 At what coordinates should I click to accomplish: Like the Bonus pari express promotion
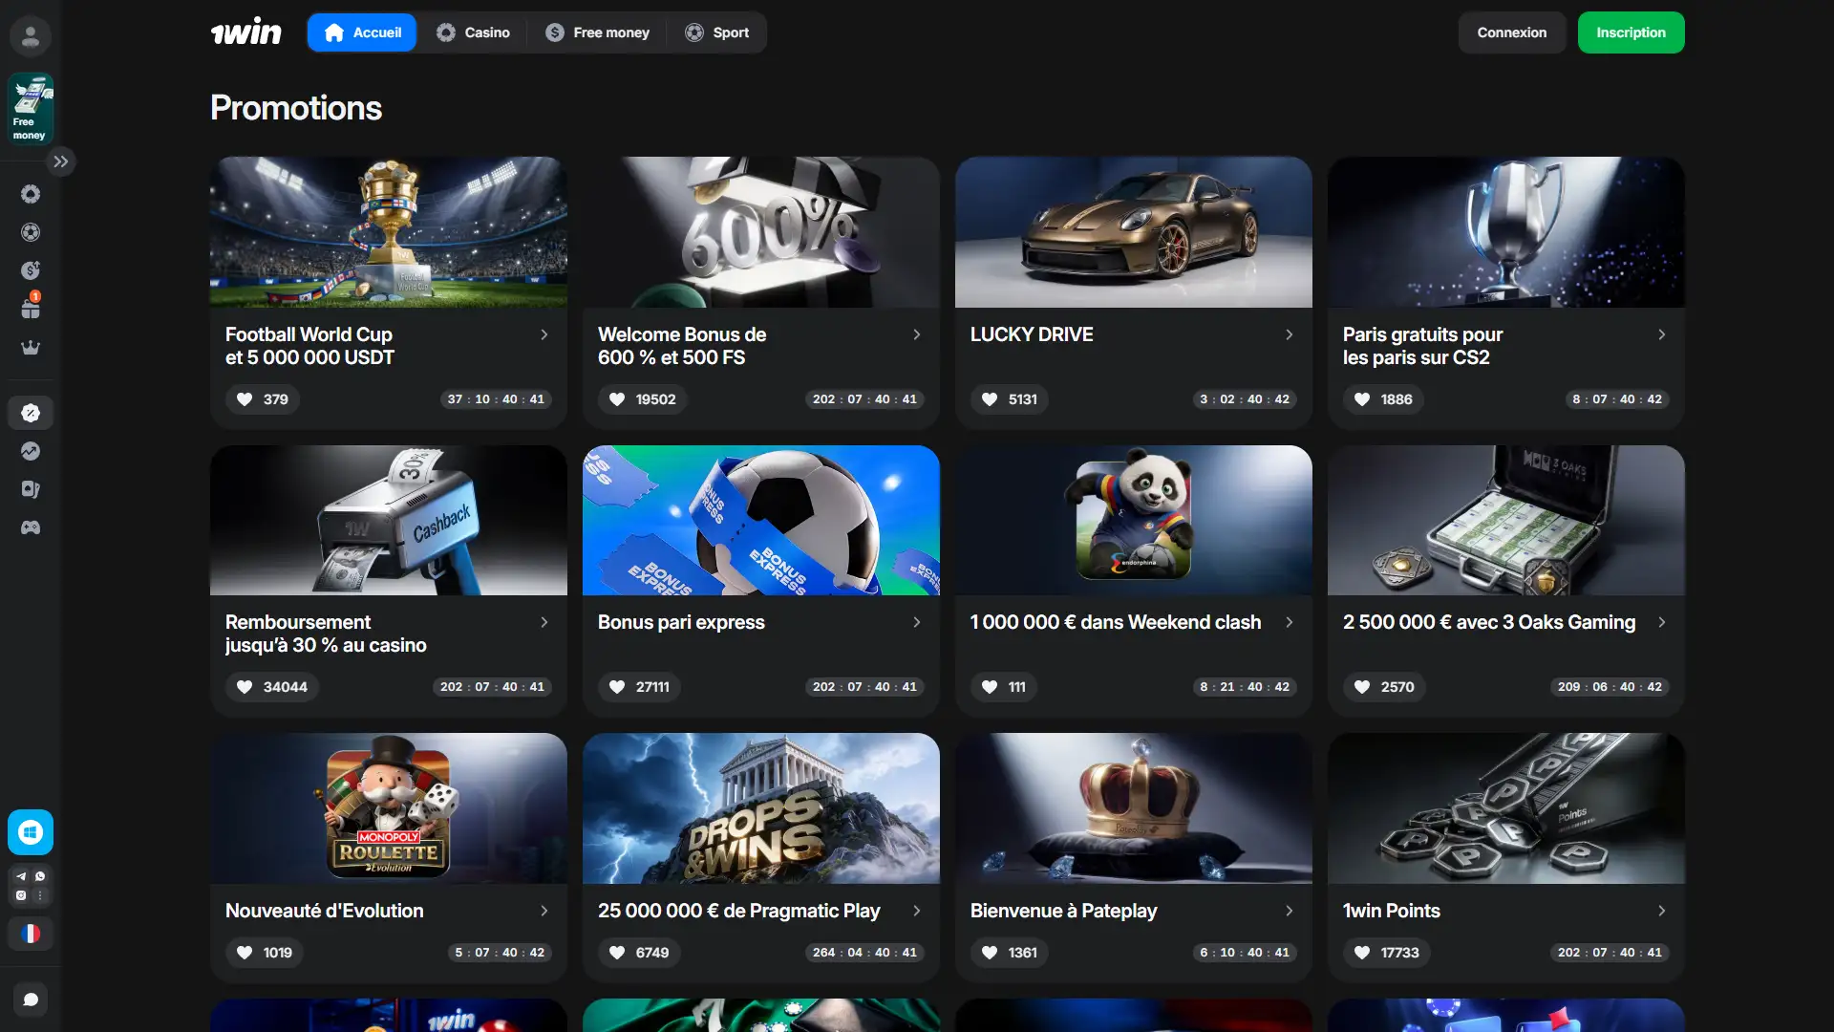point(640,687)
